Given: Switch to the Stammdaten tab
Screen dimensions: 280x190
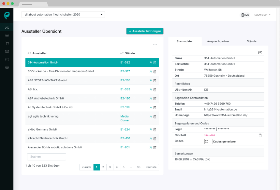Looking at the screenshot, I should click(x=185, y=41).
